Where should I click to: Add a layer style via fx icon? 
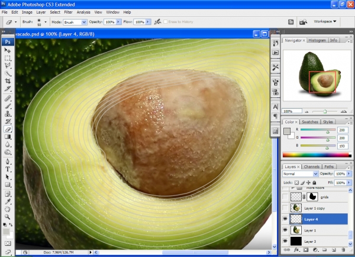(x=296, y=250)
